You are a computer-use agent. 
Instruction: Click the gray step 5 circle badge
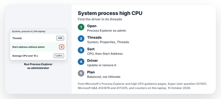[x=81, y=73]
